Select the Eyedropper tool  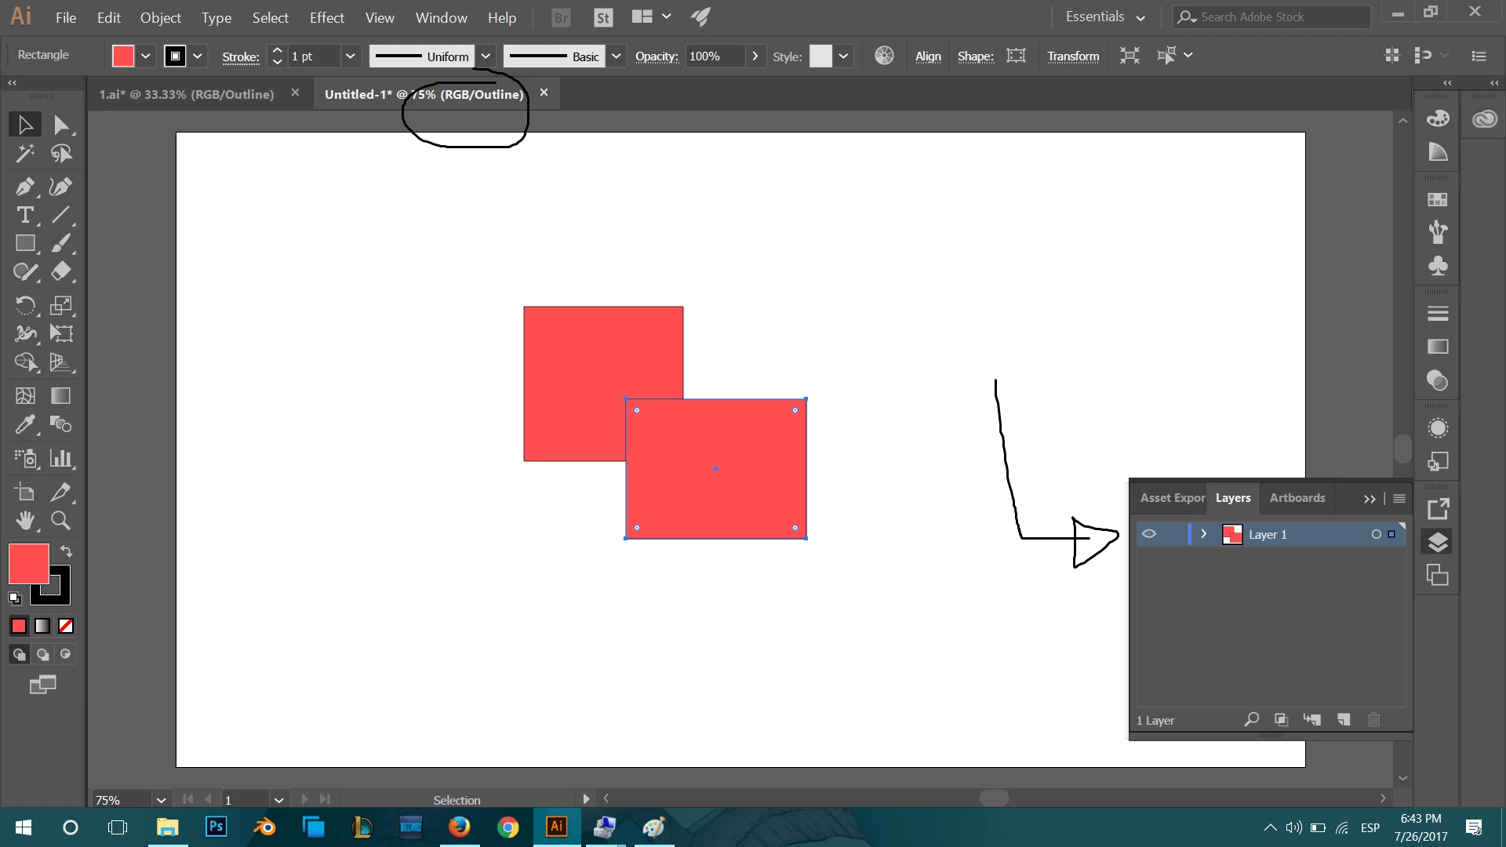[24, 424]
